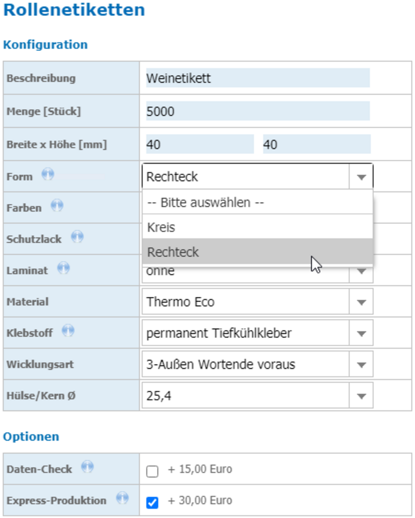
Task: Open the info icon next to Farben
Action: pyautogui.click(x=57, y=206)
